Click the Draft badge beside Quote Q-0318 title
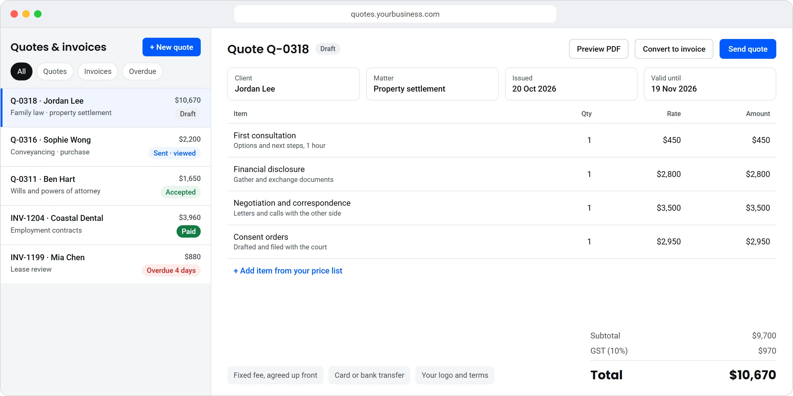793x396 pixels. coord(328,49)
